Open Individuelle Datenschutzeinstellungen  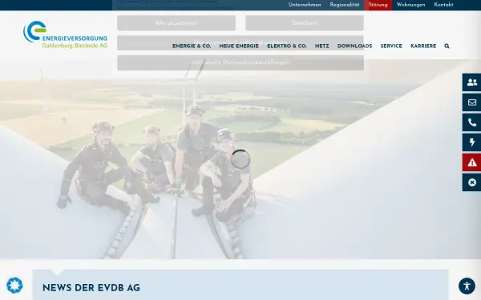(x=240, y=62)
